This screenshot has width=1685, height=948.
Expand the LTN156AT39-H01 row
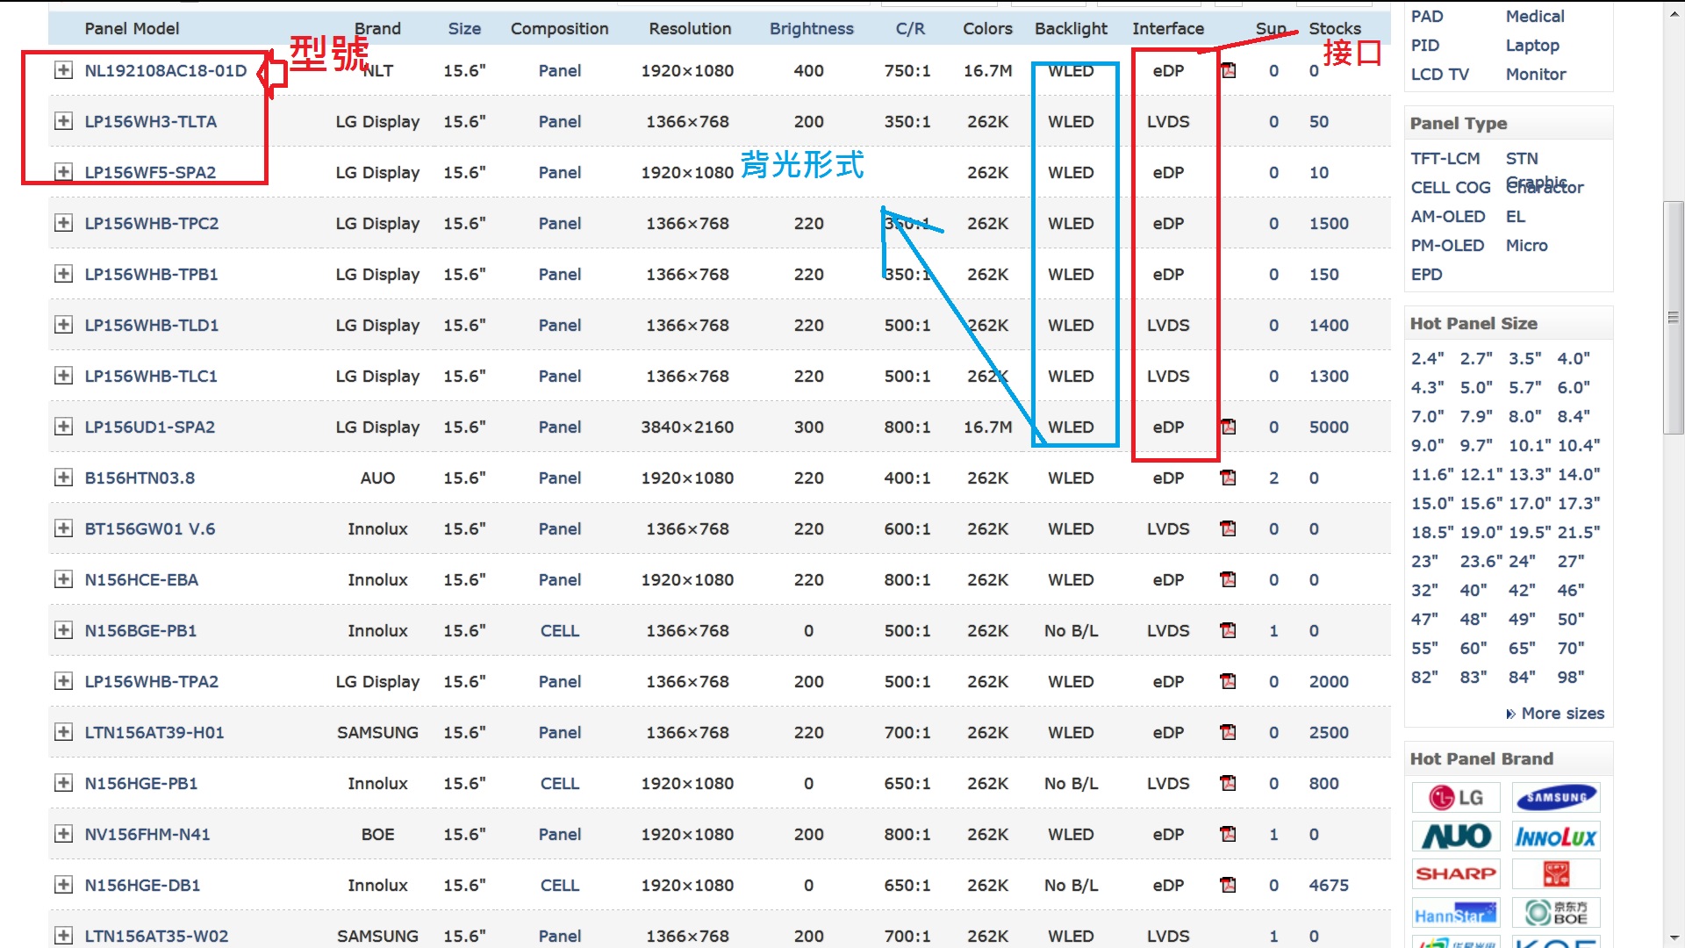[x=63, y=733]
